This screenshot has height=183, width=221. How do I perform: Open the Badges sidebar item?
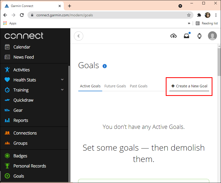tap(20, 156)
